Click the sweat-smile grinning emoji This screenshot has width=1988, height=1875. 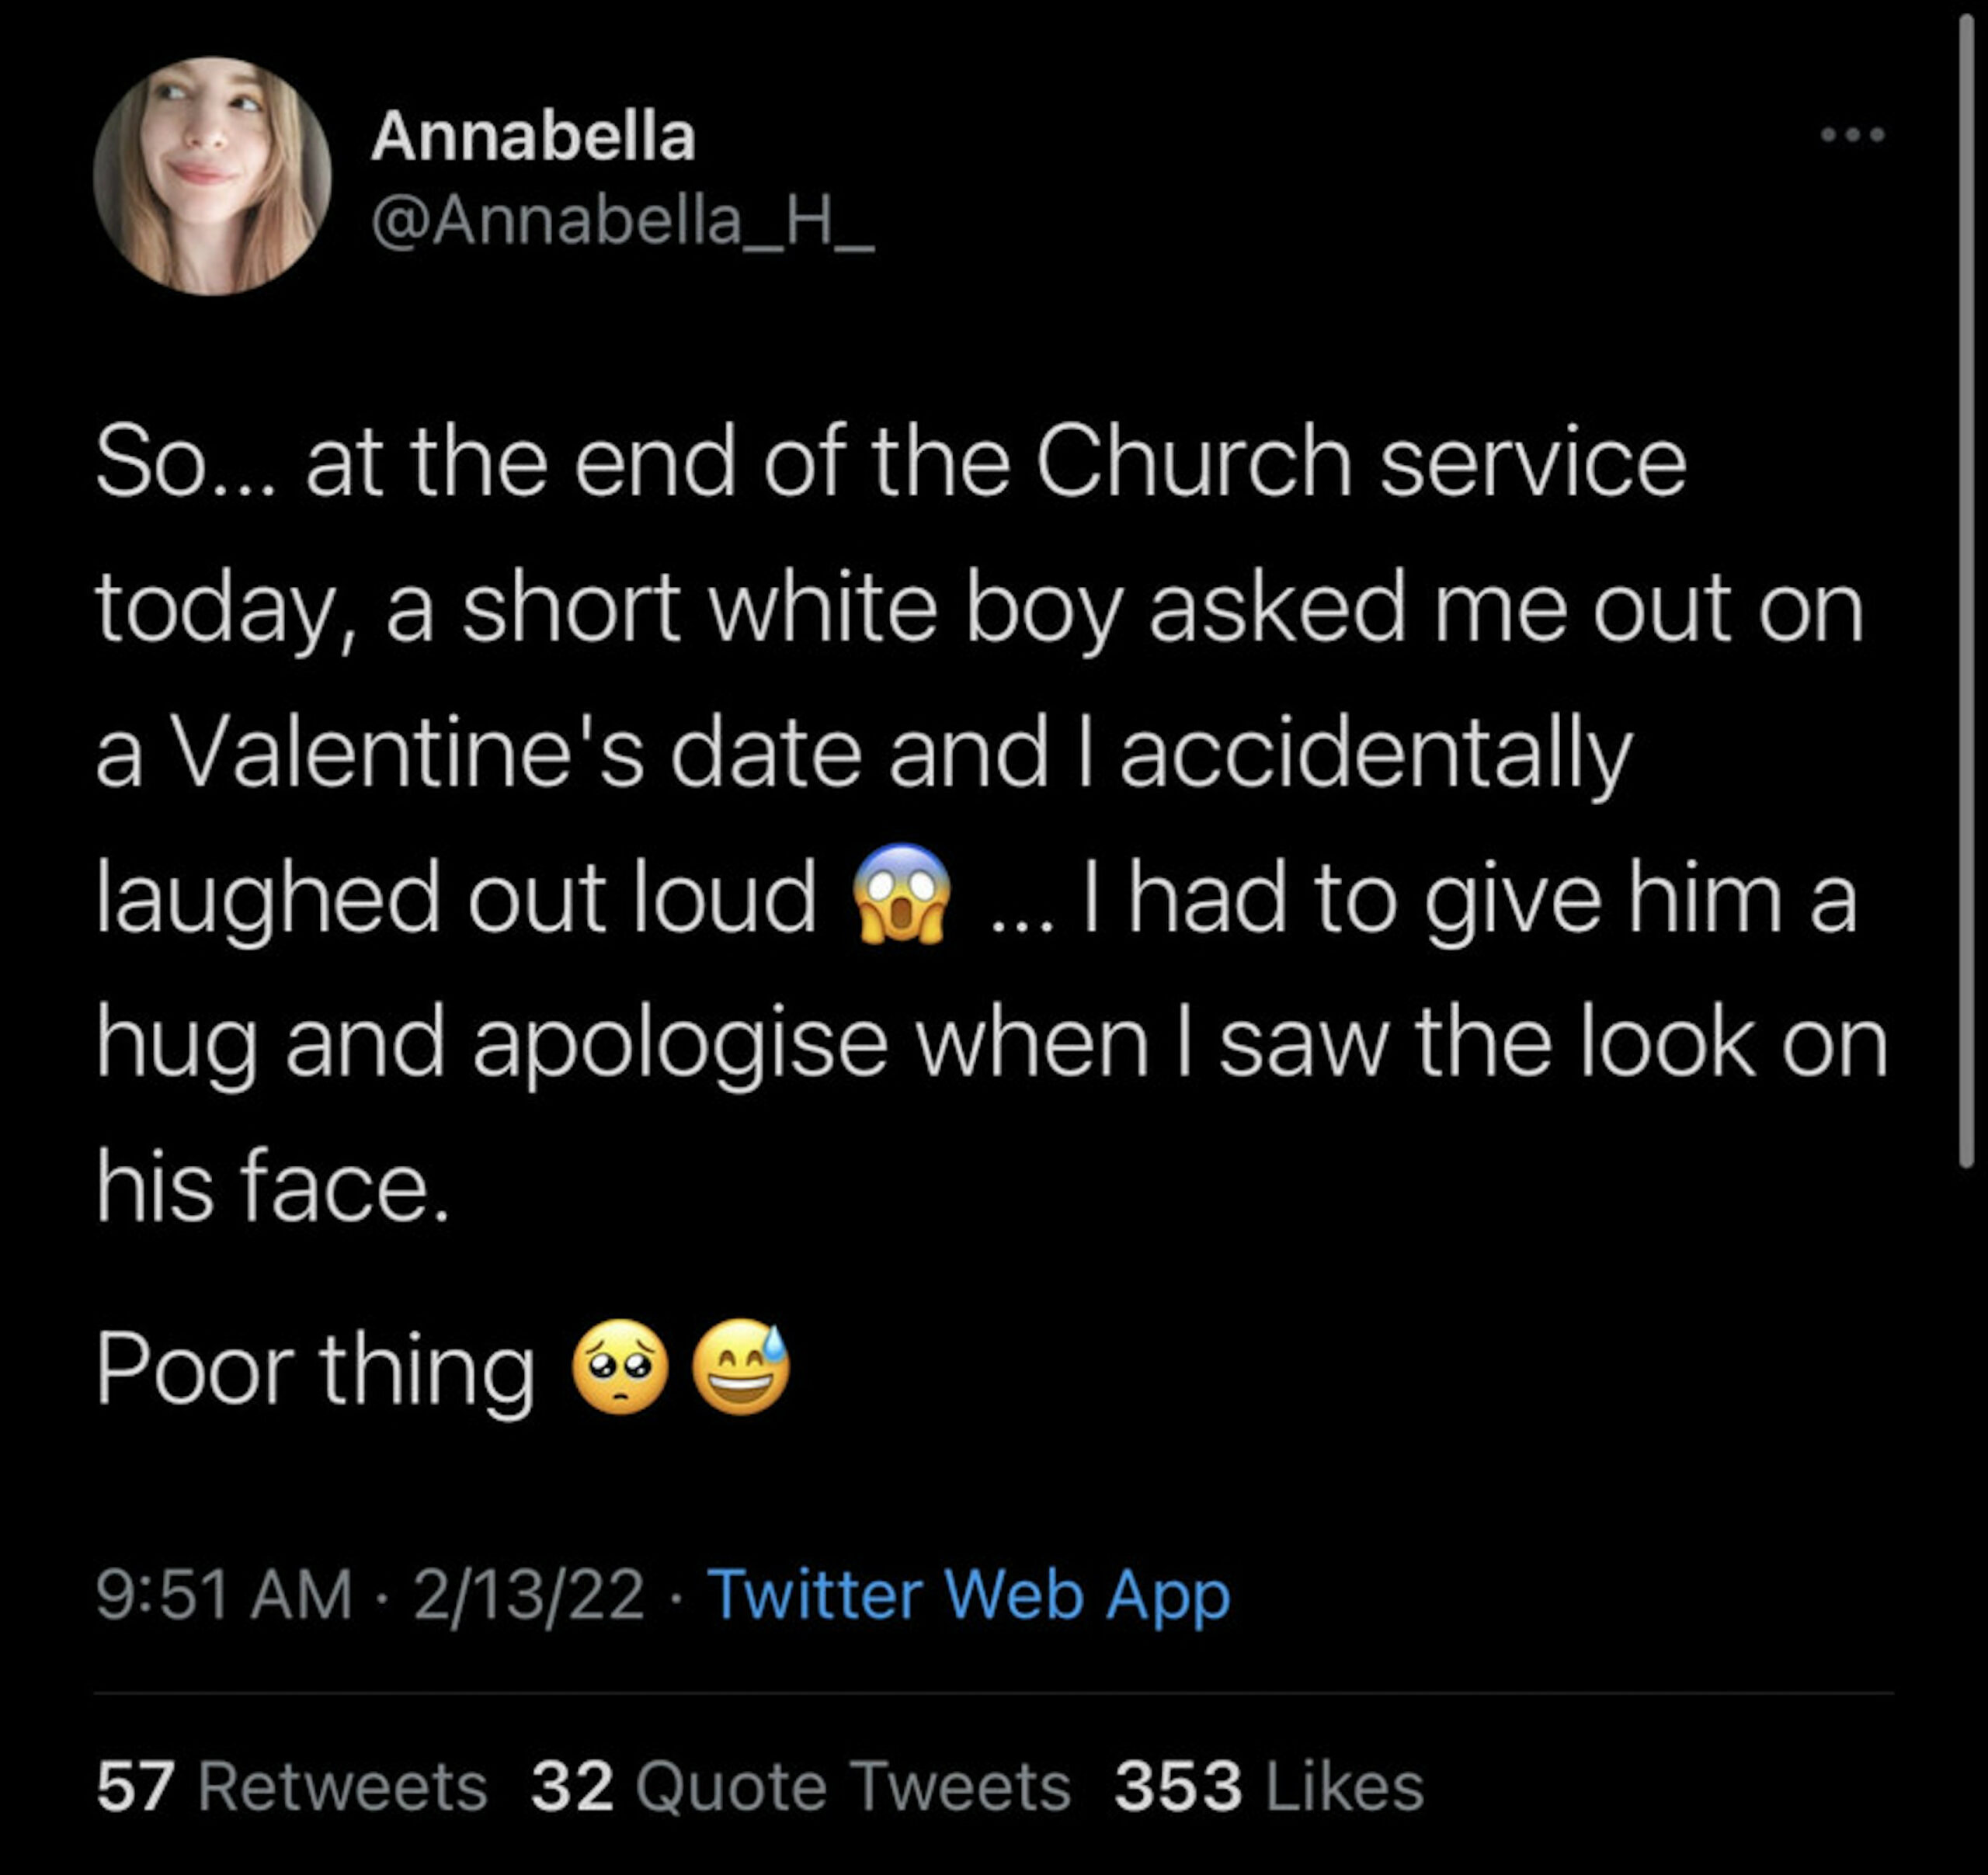pos(741,1367)
